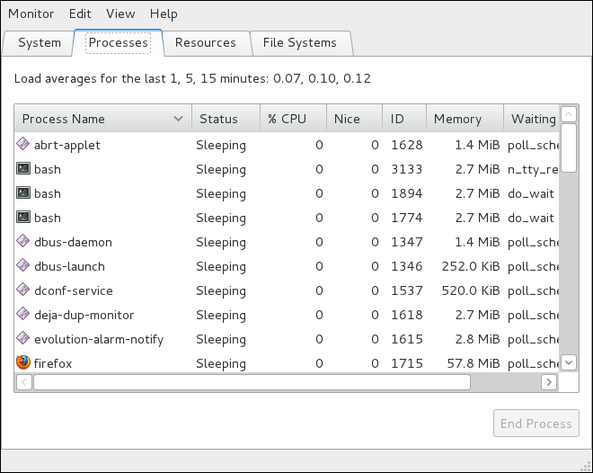Screen dimensions: 593x473
Task: Toggle the Process Name sort arrow
Action: (x=178, y=119)
